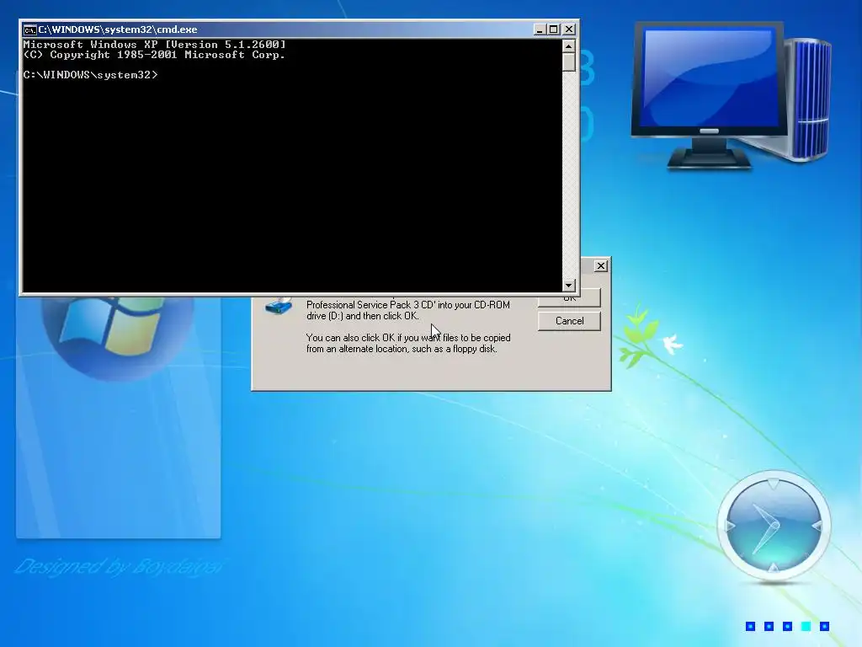Image resolution: width=862 pixels, height=647 pixels.
Task: Click the Copyright 1985-2001 Microsoft Corp. line
Action: tap(155, 55)
